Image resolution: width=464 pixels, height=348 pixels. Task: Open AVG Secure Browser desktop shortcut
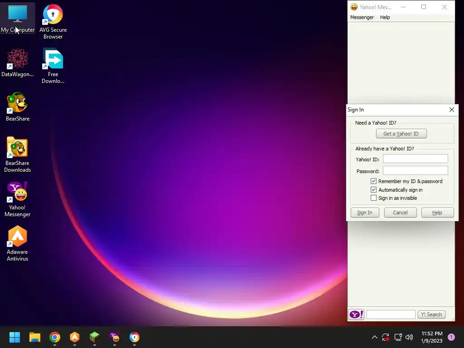53,22
